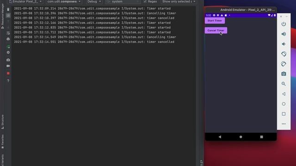Click the emulator zoom magnifier icon
The height and width of the screenshot is (166, 296).
(284, 84)
